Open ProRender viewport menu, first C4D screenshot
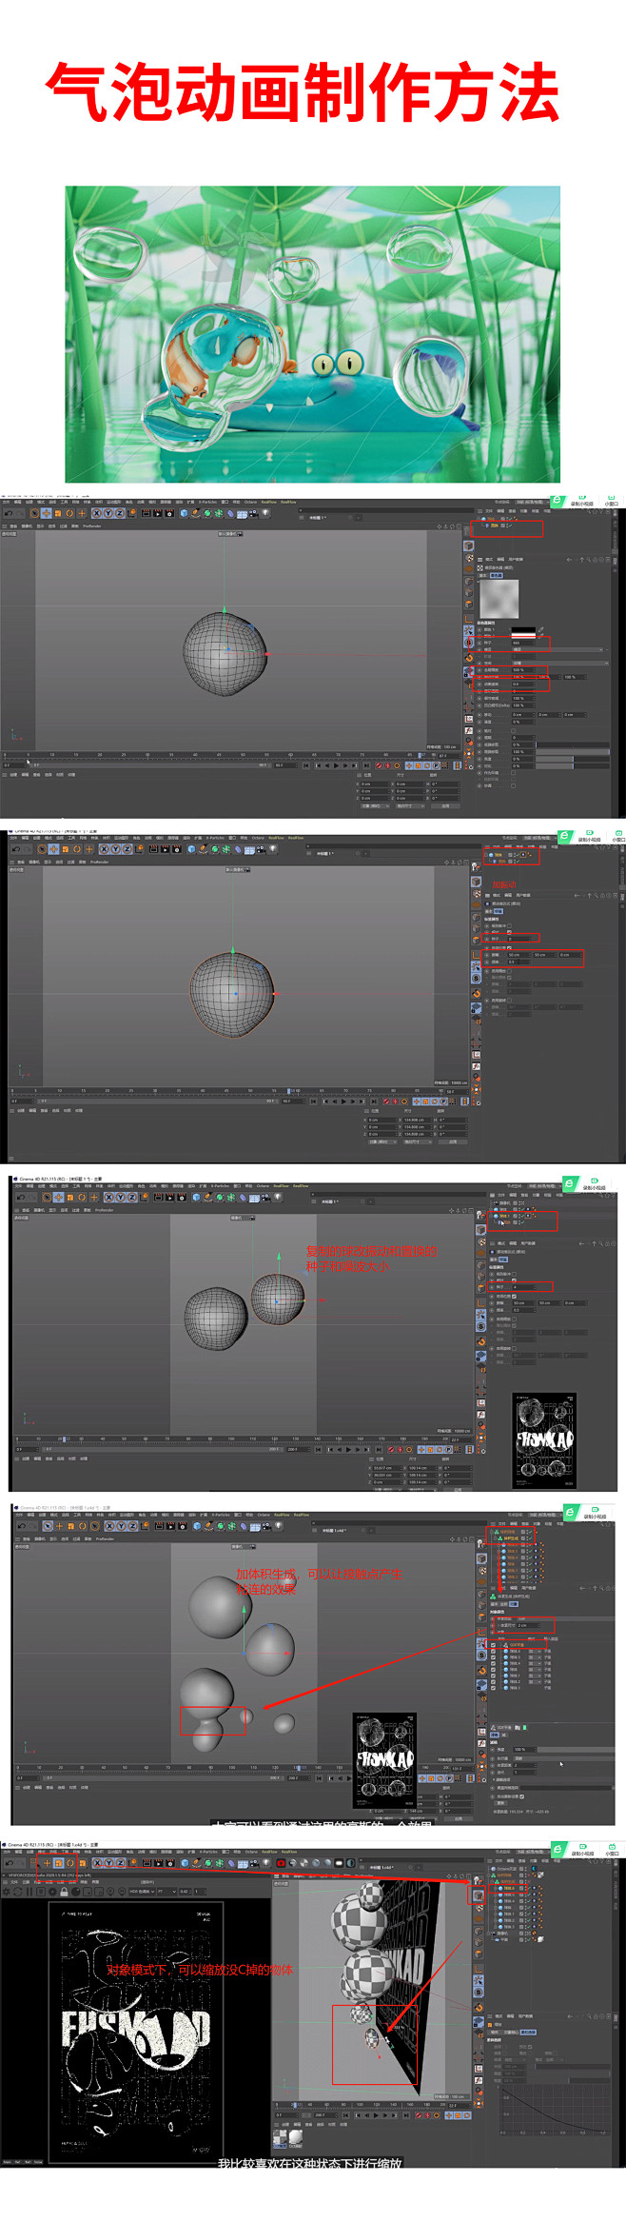The image size is (626, 2222). coord(91,525)
